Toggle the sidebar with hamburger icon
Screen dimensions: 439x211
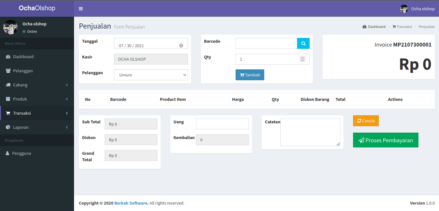pyautogui.click(x=81, y=9)
